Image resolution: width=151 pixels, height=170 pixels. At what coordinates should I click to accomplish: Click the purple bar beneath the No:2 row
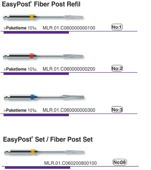(36, 74)
